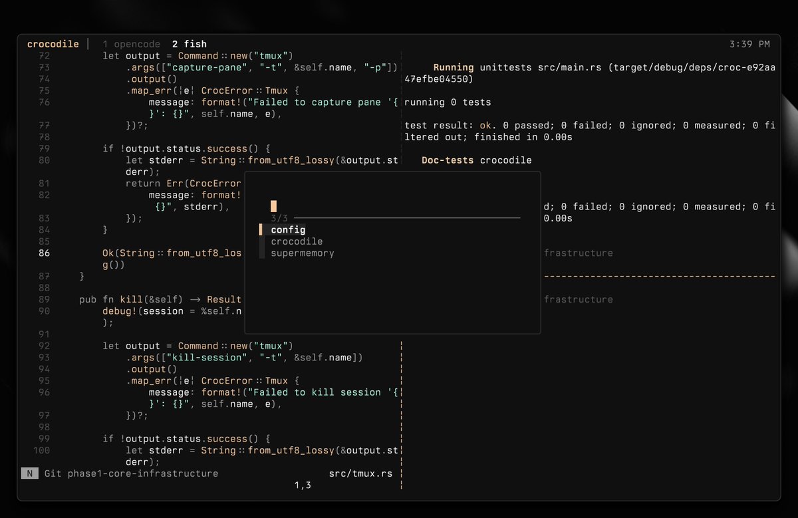Viewport: 798px width, 518px height.
Task: Click the 1,3 cursor position indicator
Action: coord(301,485)
